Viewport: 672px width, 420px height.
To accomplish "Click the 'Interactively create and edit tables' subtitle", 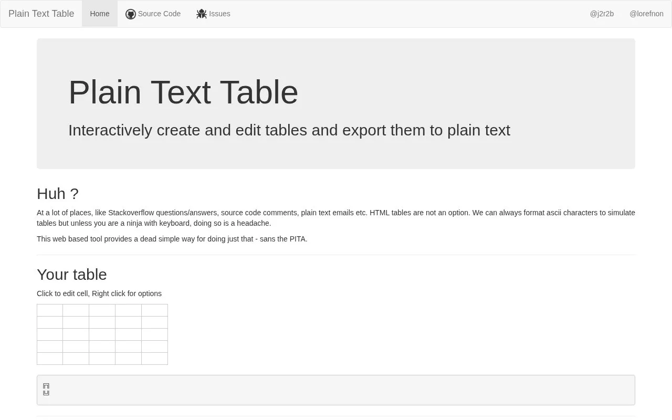I will click(x=289, y=130).
